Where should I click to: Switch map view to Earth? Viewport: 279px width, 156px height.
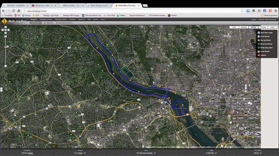coord(273,27)
